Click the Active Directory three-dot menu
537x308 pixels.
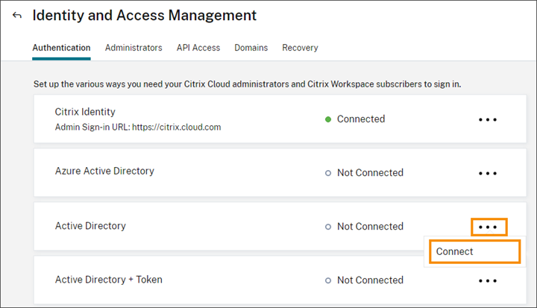tap(489, 227)
